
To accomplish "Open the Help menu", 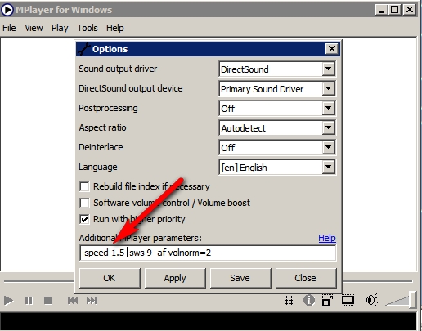I will 115,28.
